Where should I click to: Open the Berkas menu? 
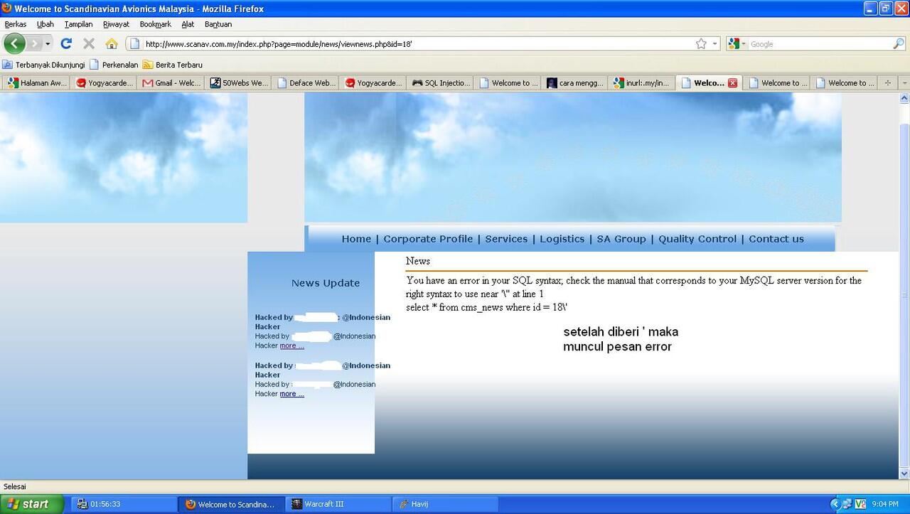(x=16, y=24)
